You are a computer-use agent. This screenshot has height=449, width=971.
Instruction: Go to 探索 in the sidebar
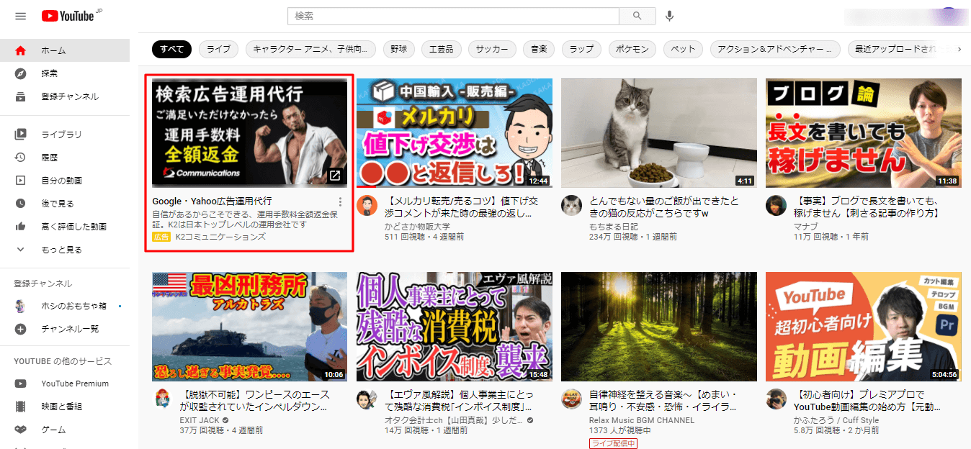click(x=65, y=73)
